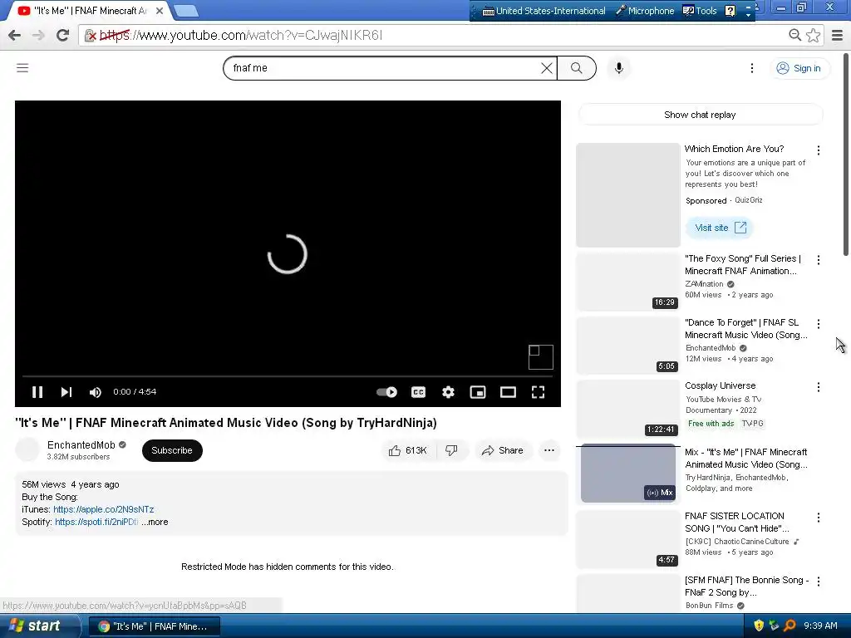The height and width of the screenshot is (638, 851).
Task: Subscribe to EnchantedMob
Action: [172, 450]
